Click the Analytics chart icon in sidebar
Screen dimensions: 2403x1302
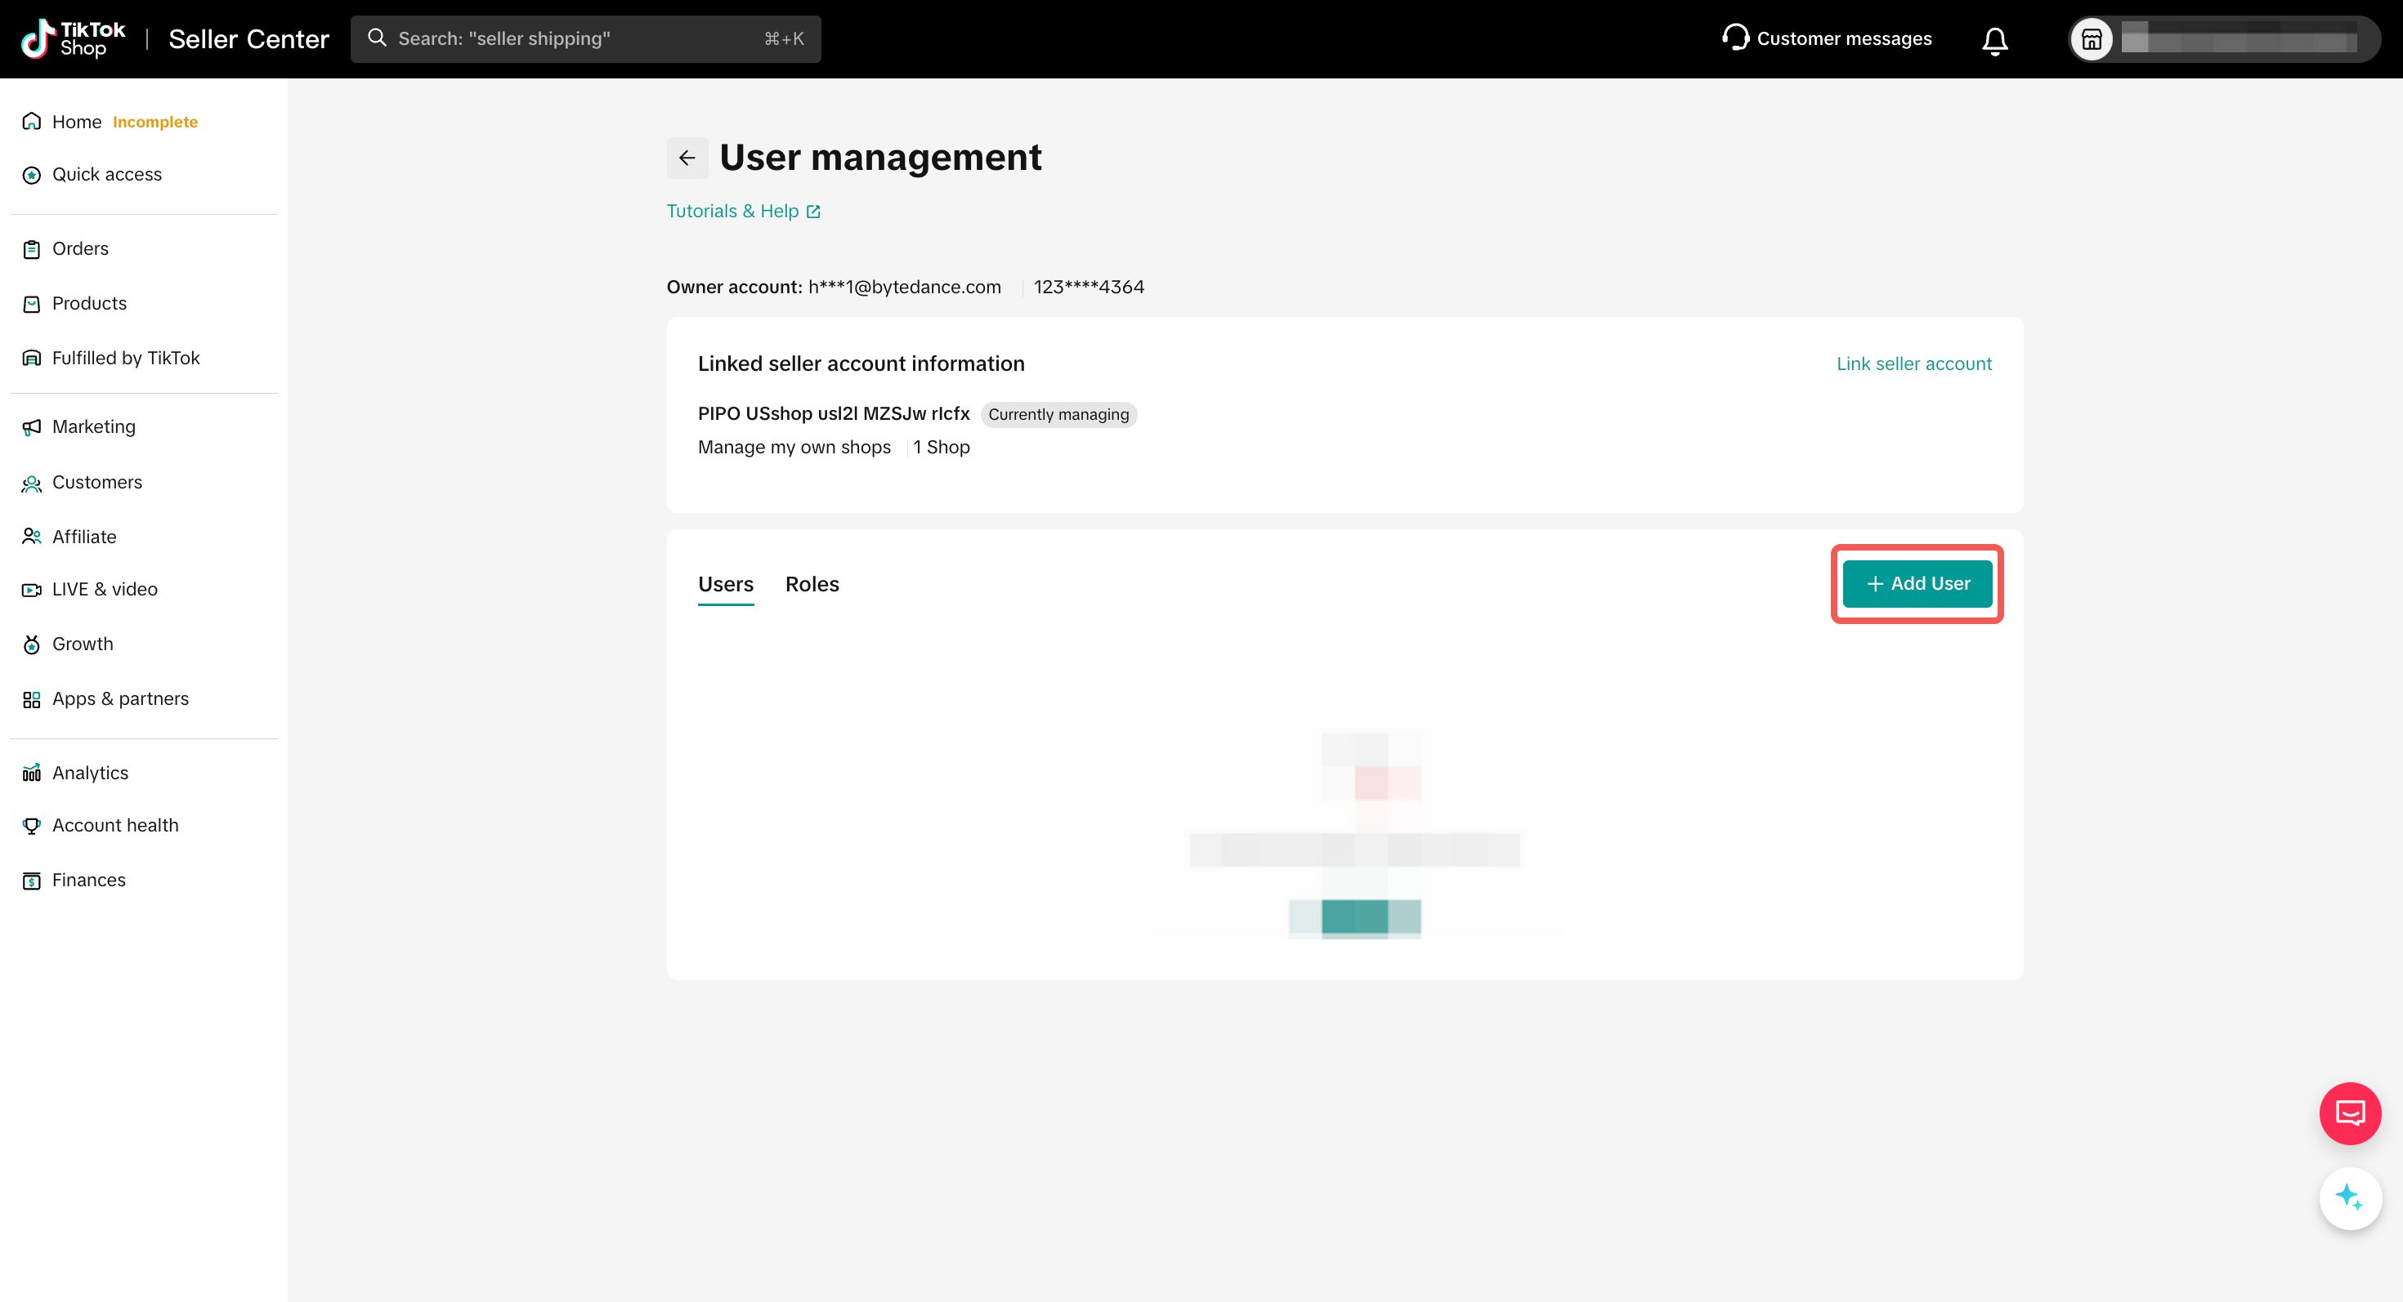(x=32, y=773)
